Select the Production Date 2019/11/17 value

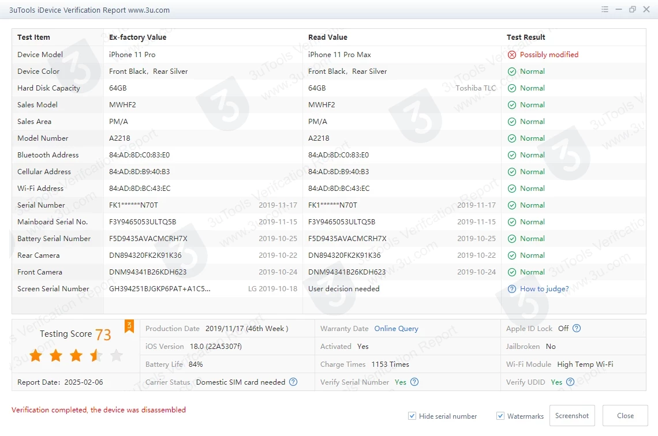click(247, 329)
